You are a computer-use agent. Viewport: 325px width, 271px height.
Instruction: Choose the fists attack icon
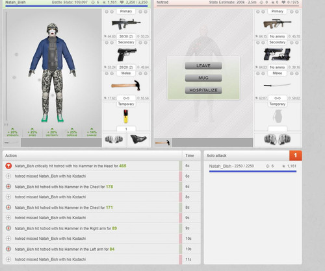114,139
